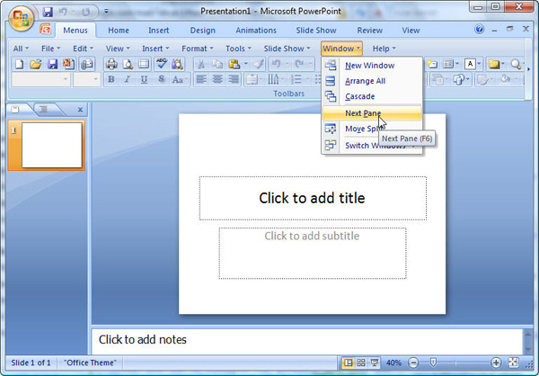This screenshot has width=539, height=376.
Task: Expand the Format menu dropdown
Action: pos(198,49)
